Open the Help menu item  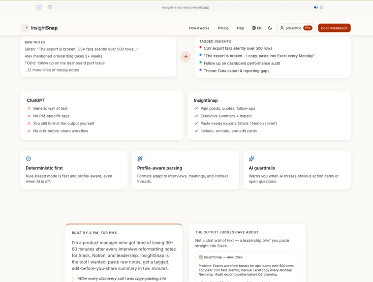(241, 28)
